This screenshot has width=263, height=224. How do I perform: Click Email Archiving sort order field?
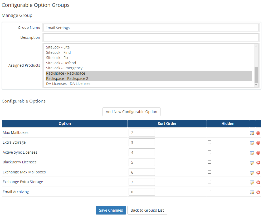click(142, 192)
